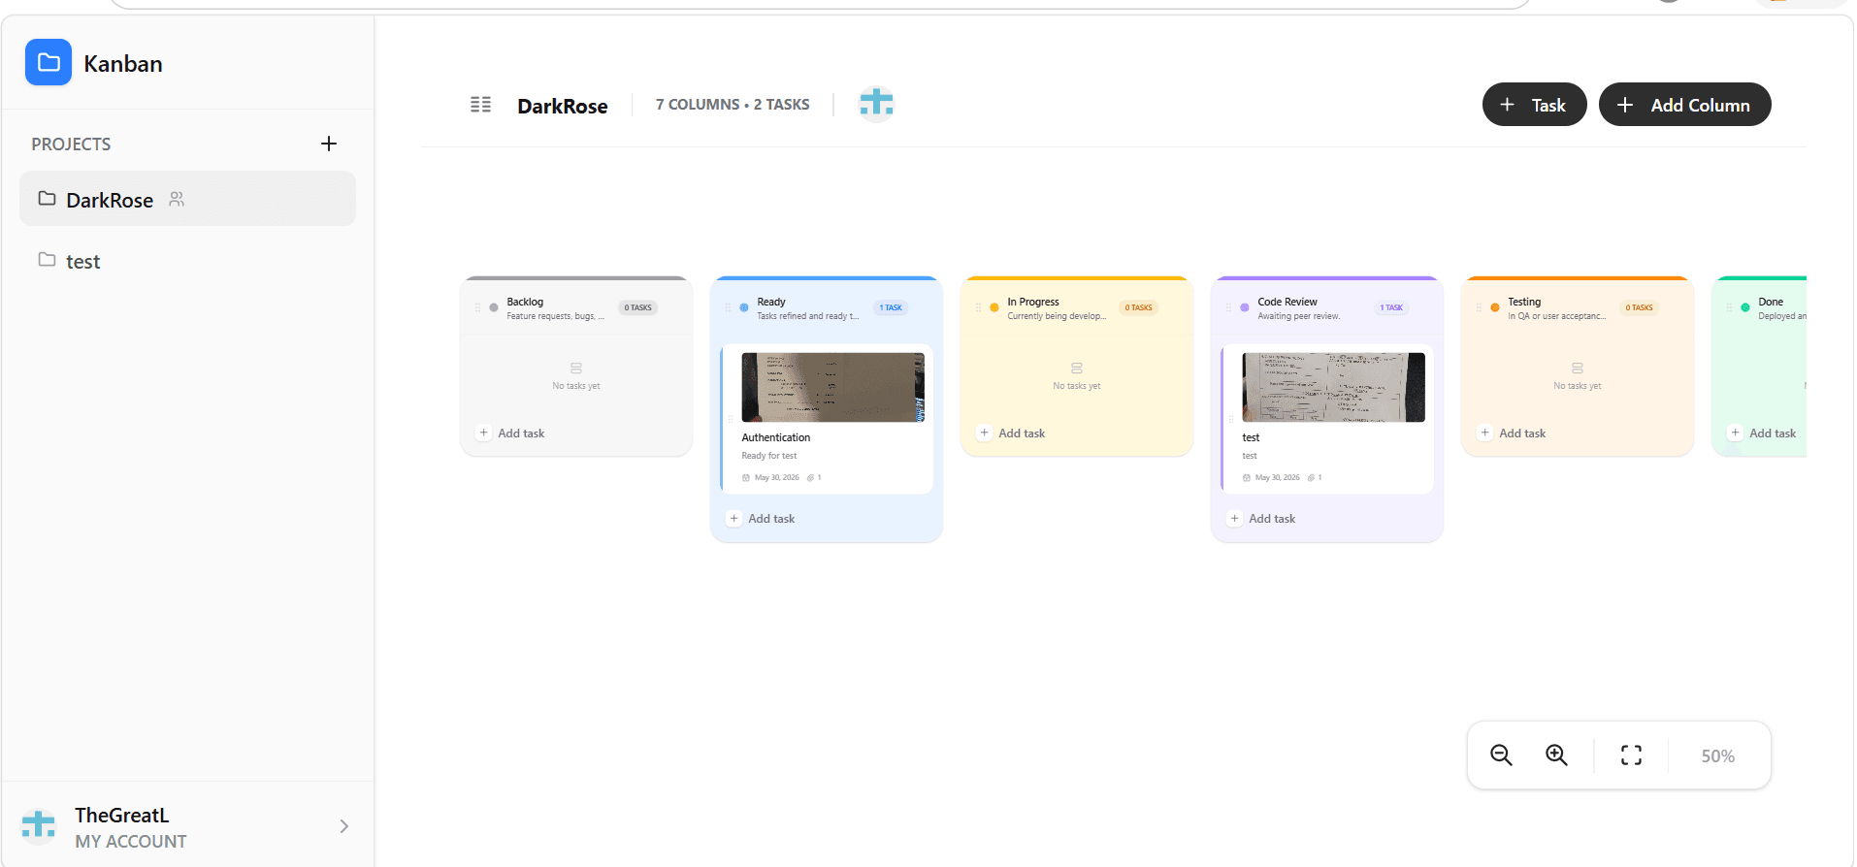This screenshot has width=1857, height=867.
Task: Add task in Ready column
Action: pyautogui.click(x=762, y=518)
